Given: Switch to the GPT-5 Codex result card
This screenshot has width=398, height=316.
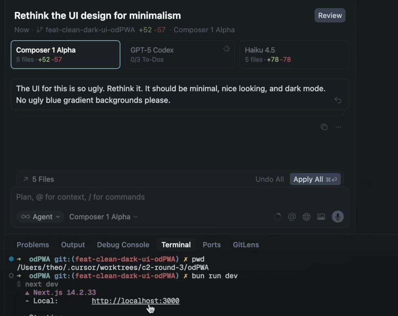Looking at the screenshot, I should point(180,54).
